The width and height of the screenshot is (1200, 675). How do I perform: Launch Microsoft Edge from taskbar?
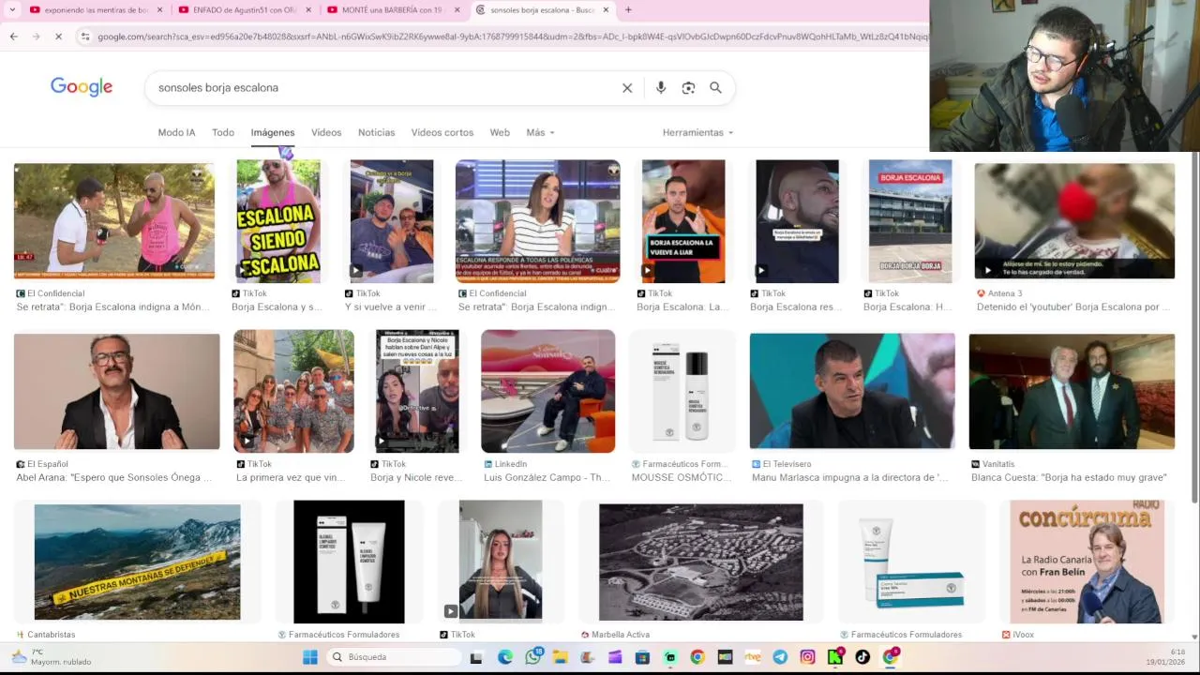505,657
